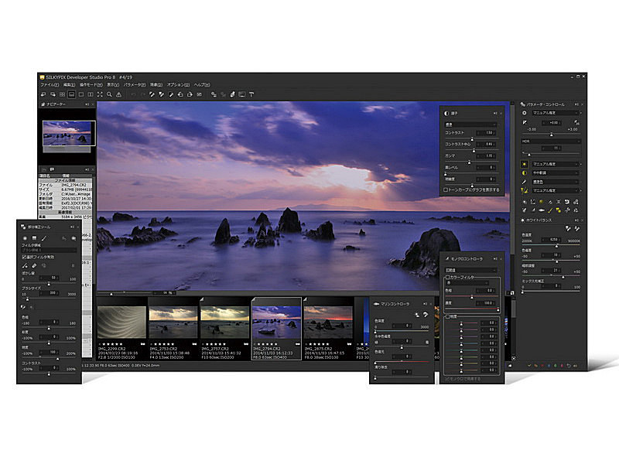
Task: Open the sharpness マニュアル指定 dropdown
Action: [555, 190]
